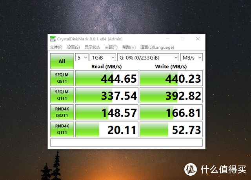Click the 20.11 read result
This screenshot has width=251, height=180.
[x=107, y=129]
